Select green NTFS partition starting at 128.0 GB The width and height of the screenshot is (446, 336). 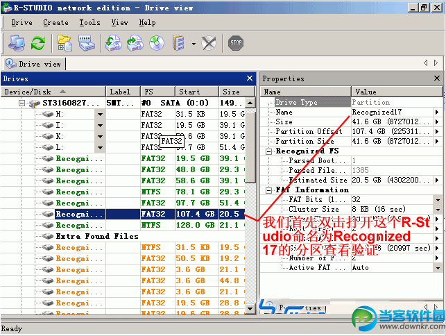click(123, 225)
